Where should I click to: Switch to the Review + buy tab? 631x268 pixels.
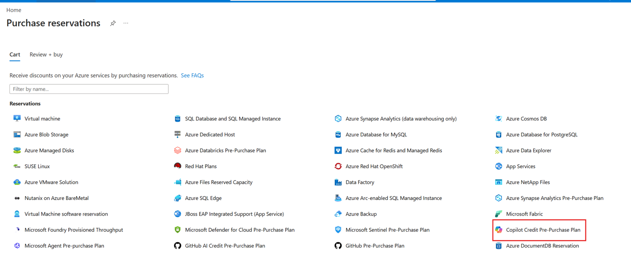(x=46, y=55)
